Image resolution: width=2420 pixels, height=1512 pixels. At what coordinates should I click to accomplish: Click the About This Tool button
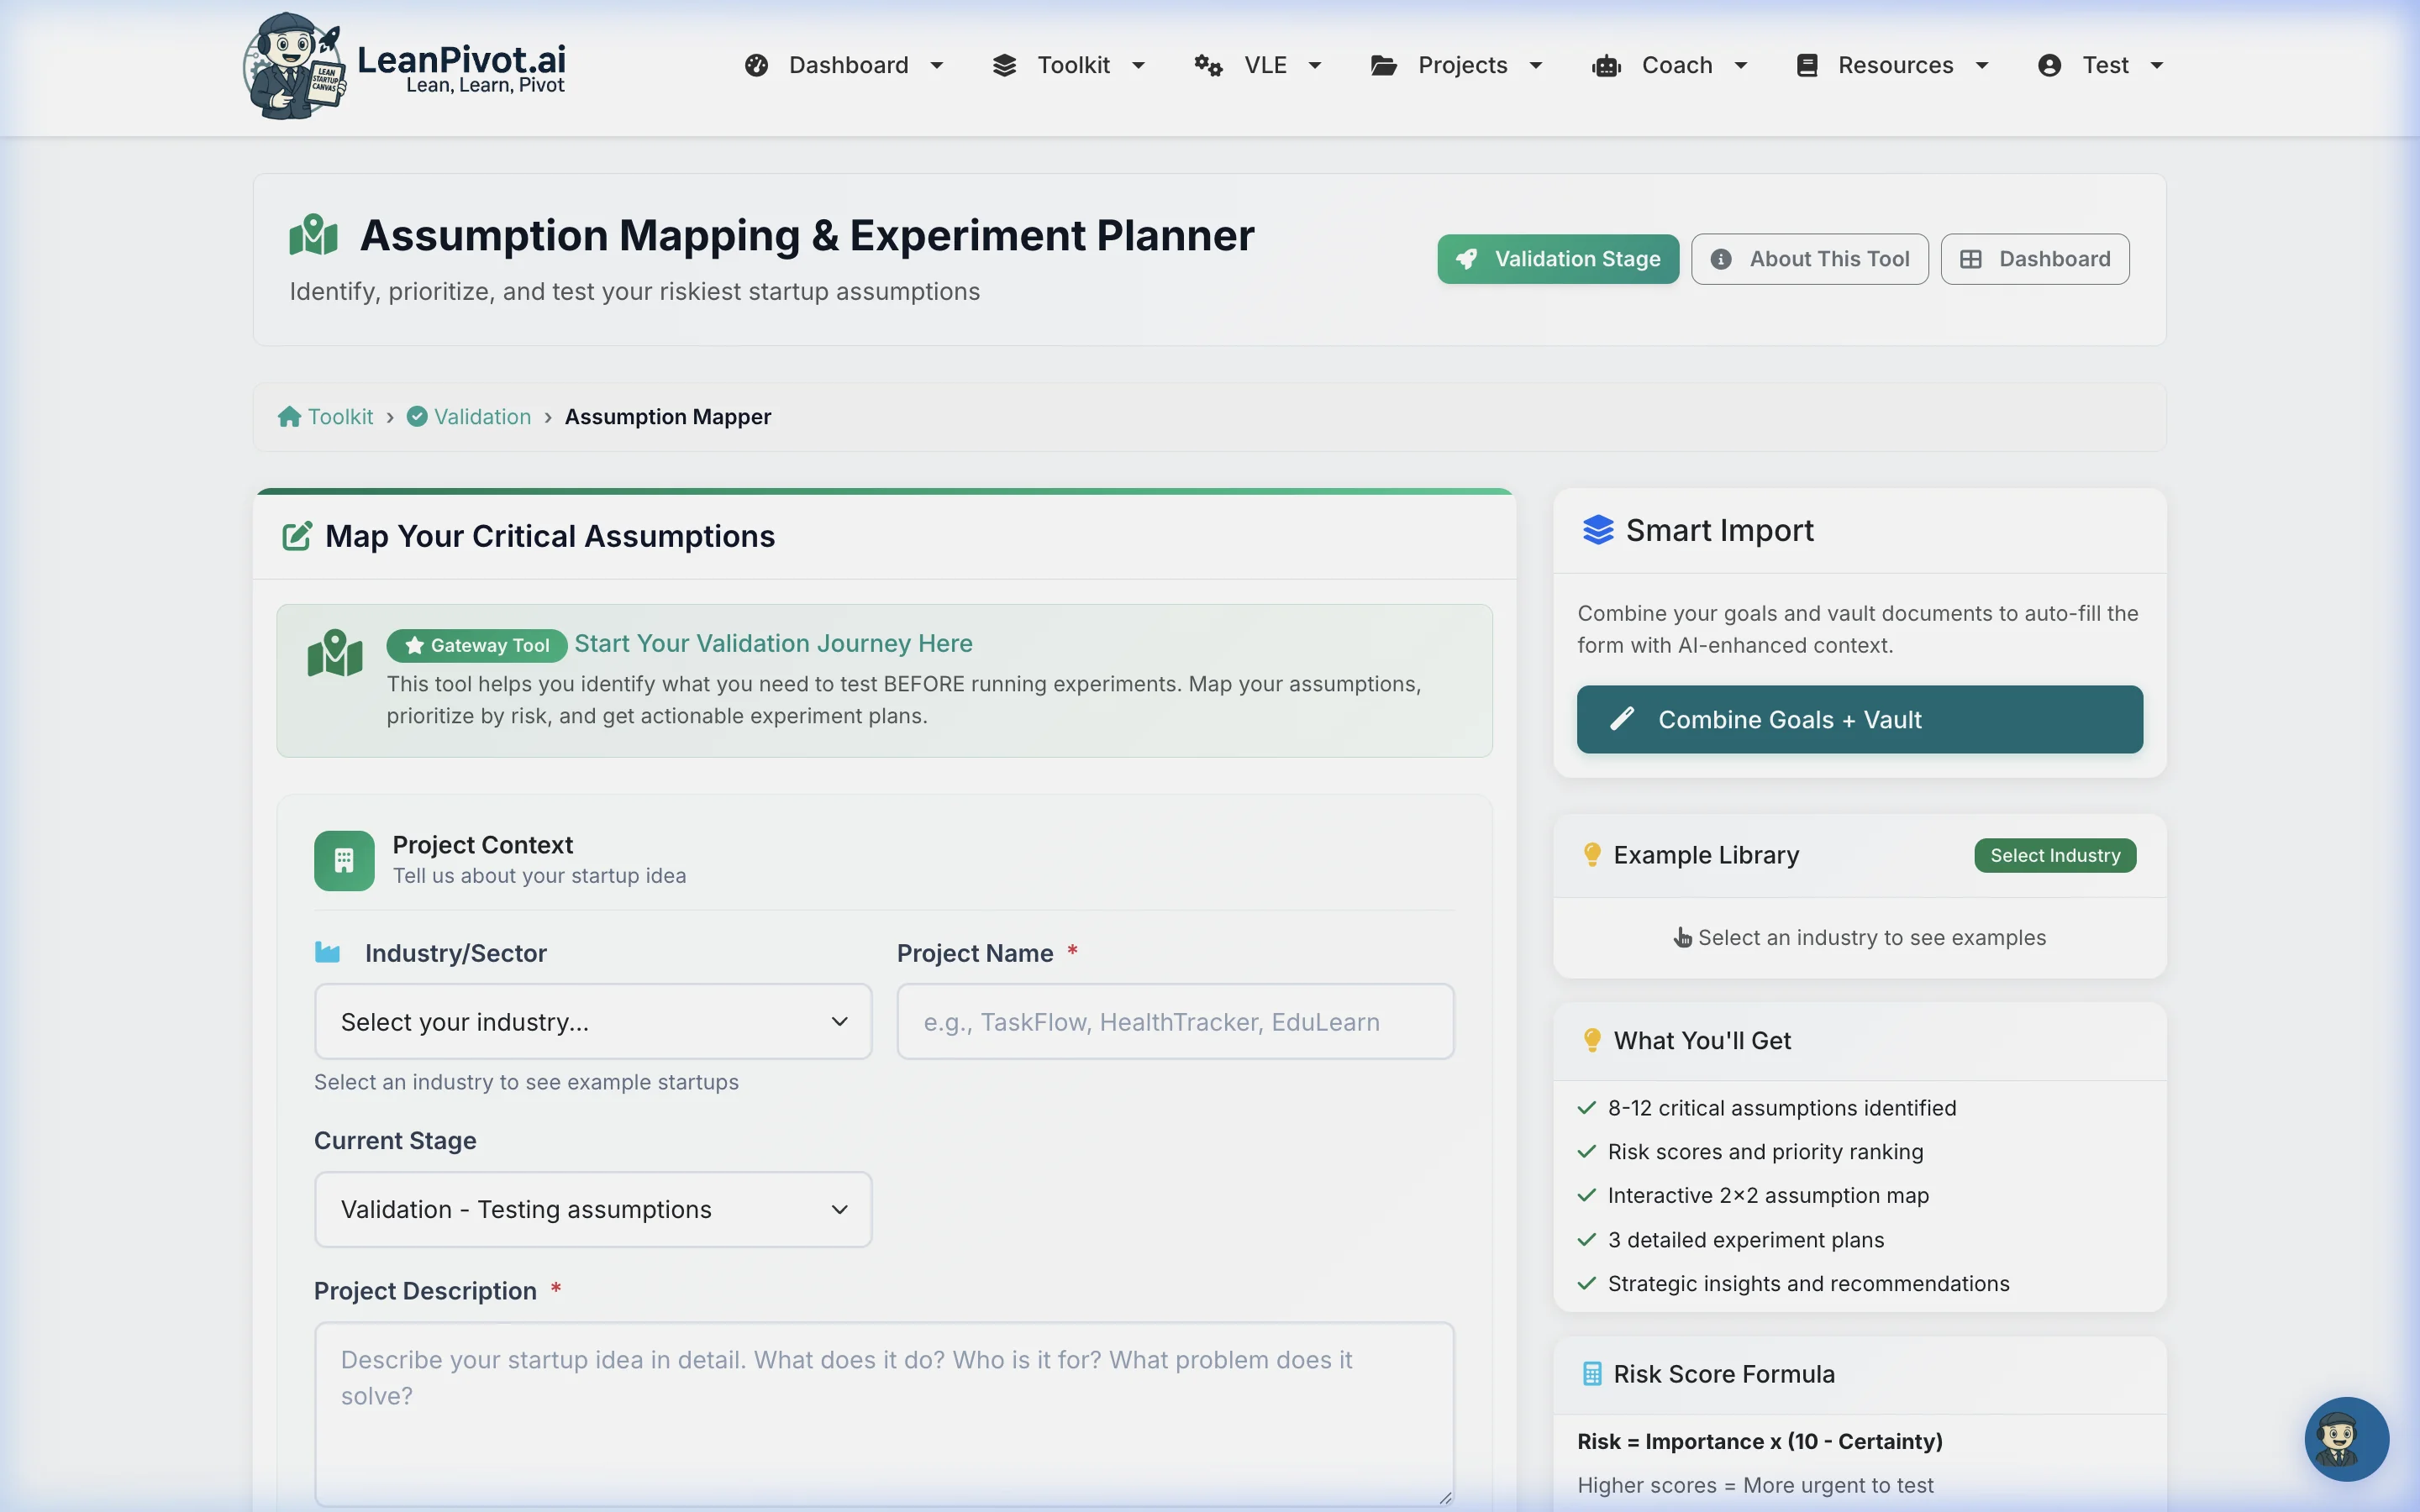[x=1809, y=259]
